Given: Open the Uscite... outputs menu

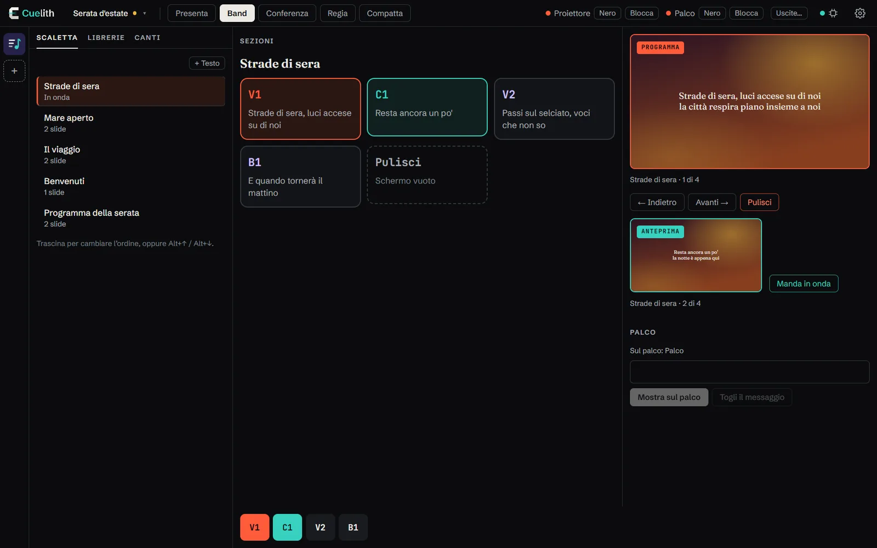Looking at the screenshot, I should point(789,13).
